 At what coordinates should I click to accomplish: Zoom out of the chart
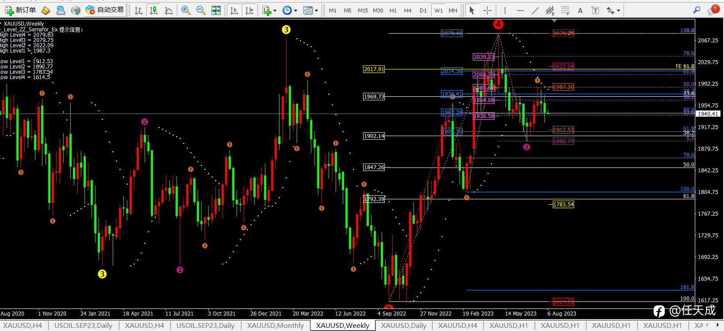click(201, 10)
